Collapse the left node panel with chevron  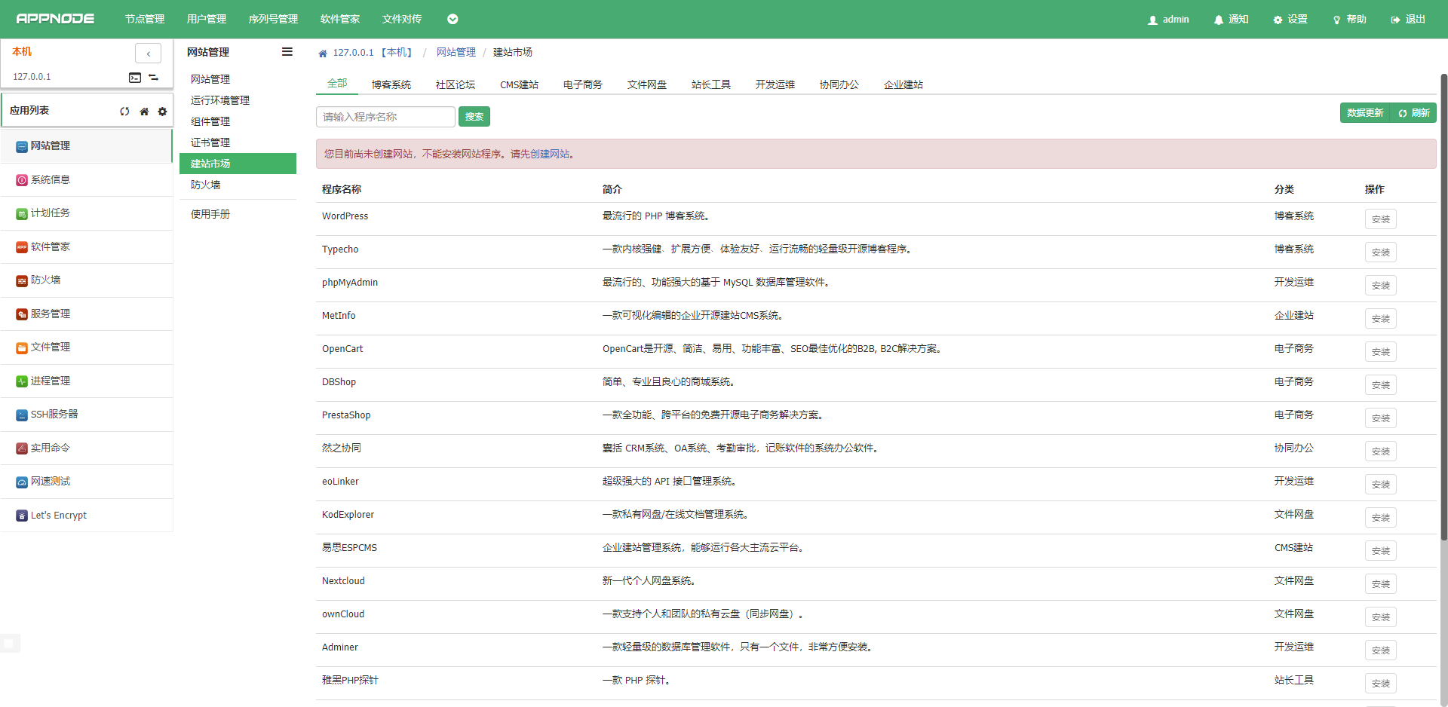148,54
